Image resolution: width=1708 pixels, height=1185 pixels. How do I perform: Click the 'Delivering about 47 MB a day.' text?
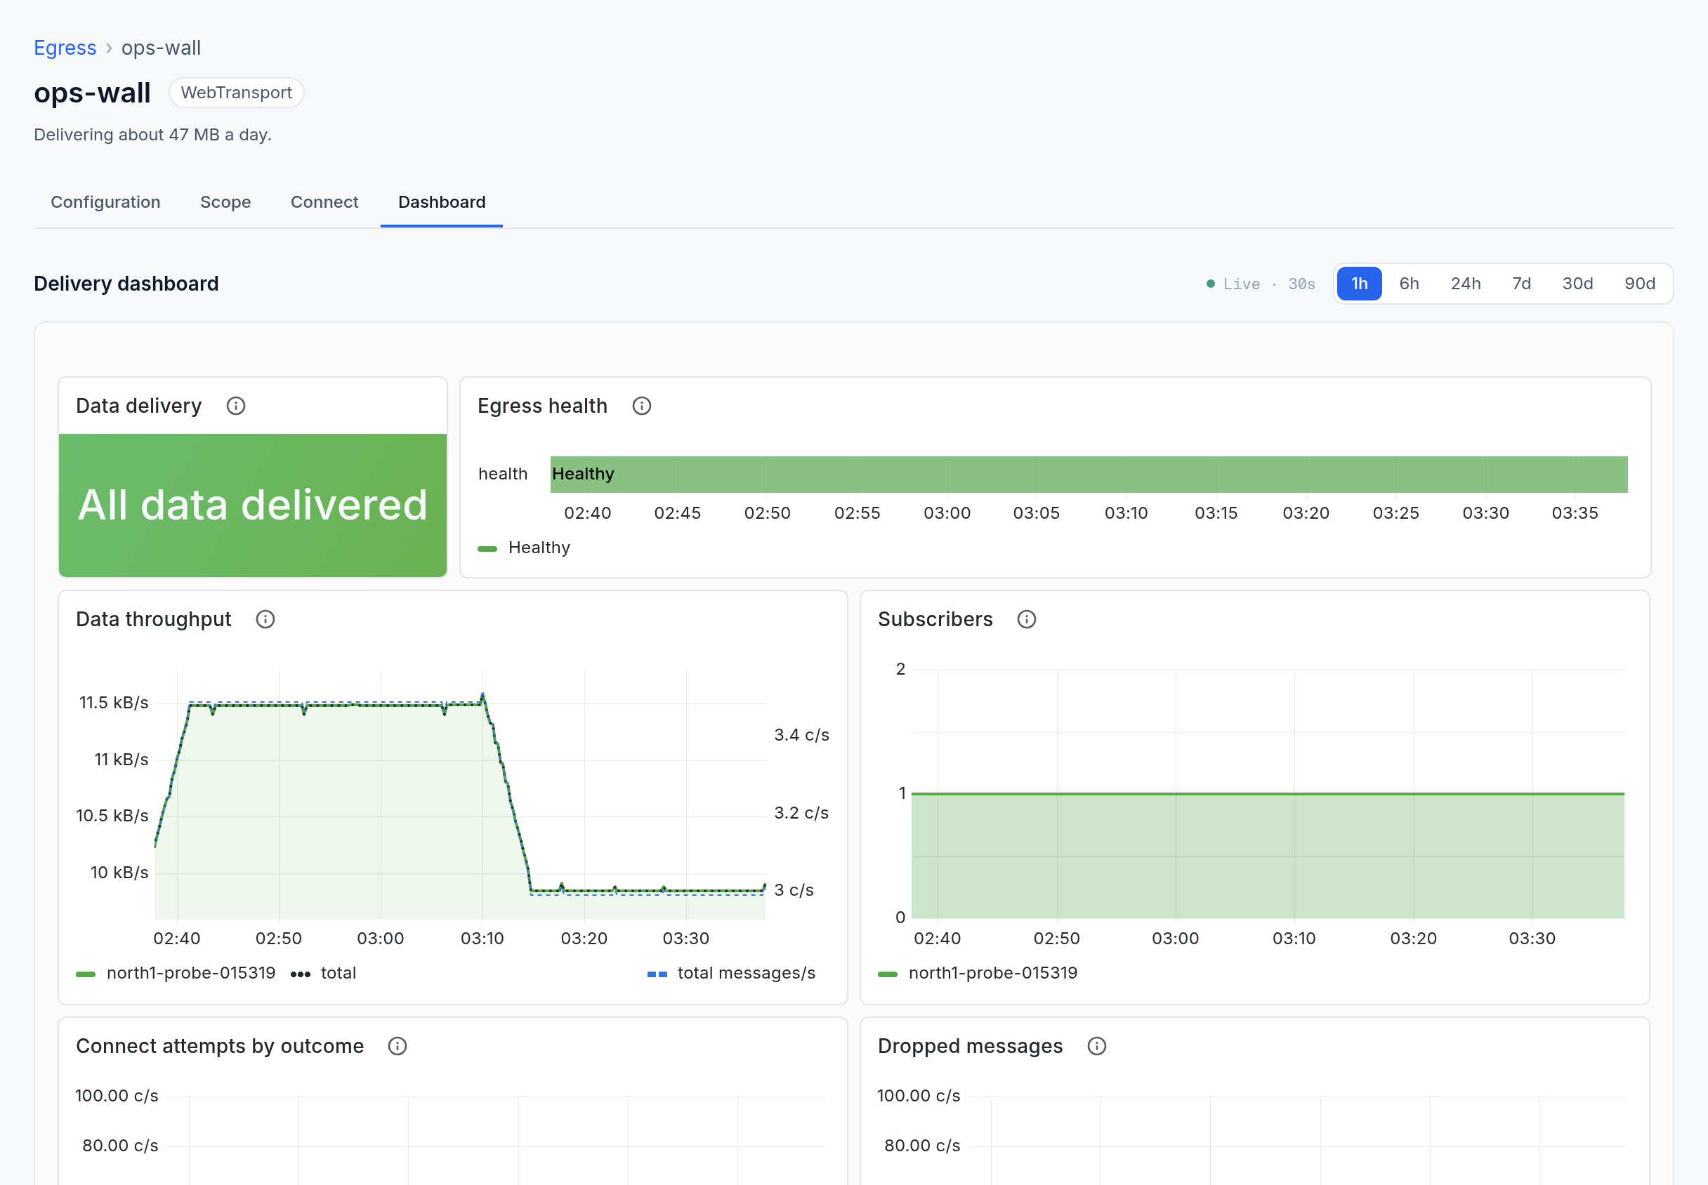[153, 135]
